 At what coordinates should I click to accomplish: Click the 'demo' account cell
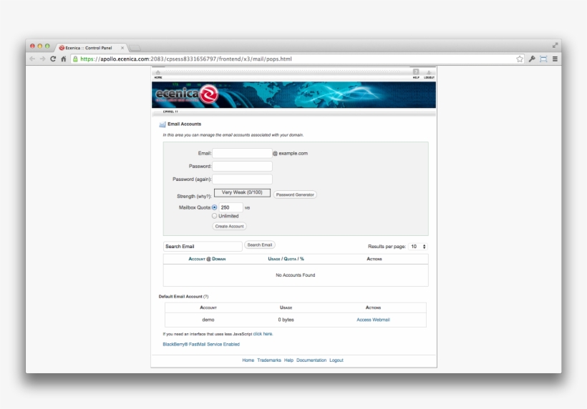208,320
